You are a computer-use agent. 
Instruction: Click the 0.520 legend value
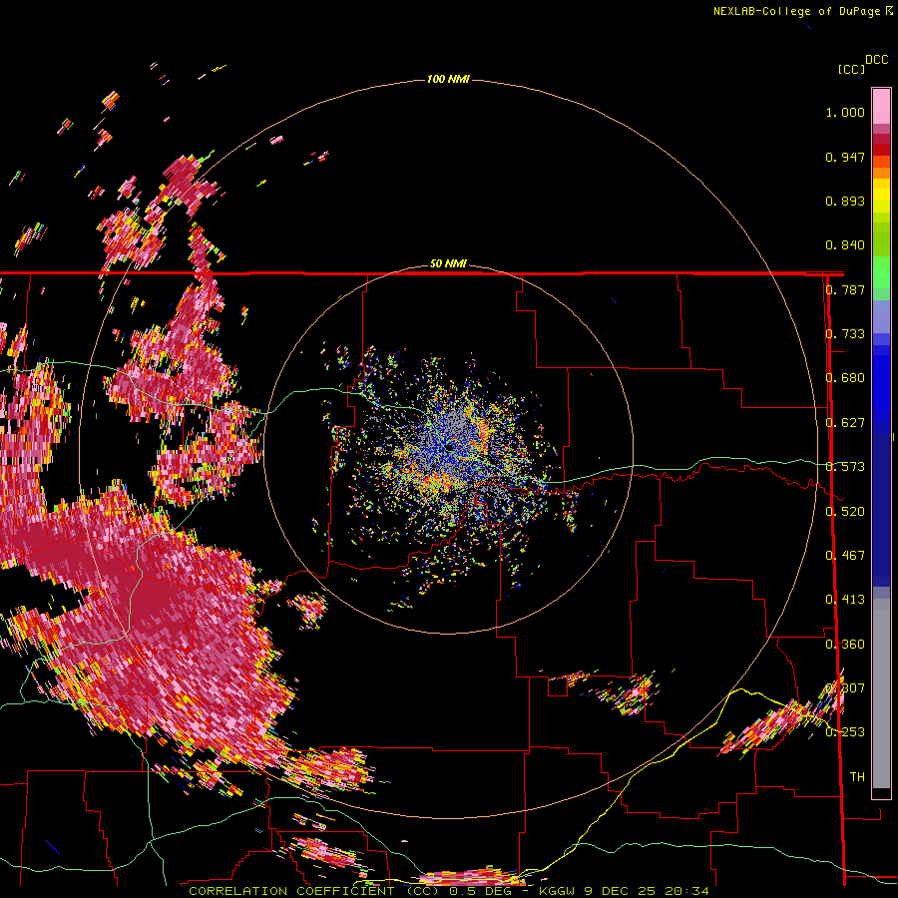coord(845,512)
